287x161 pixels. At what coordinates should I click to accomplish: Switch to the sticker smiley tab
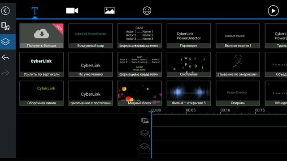tap(147, 11)
